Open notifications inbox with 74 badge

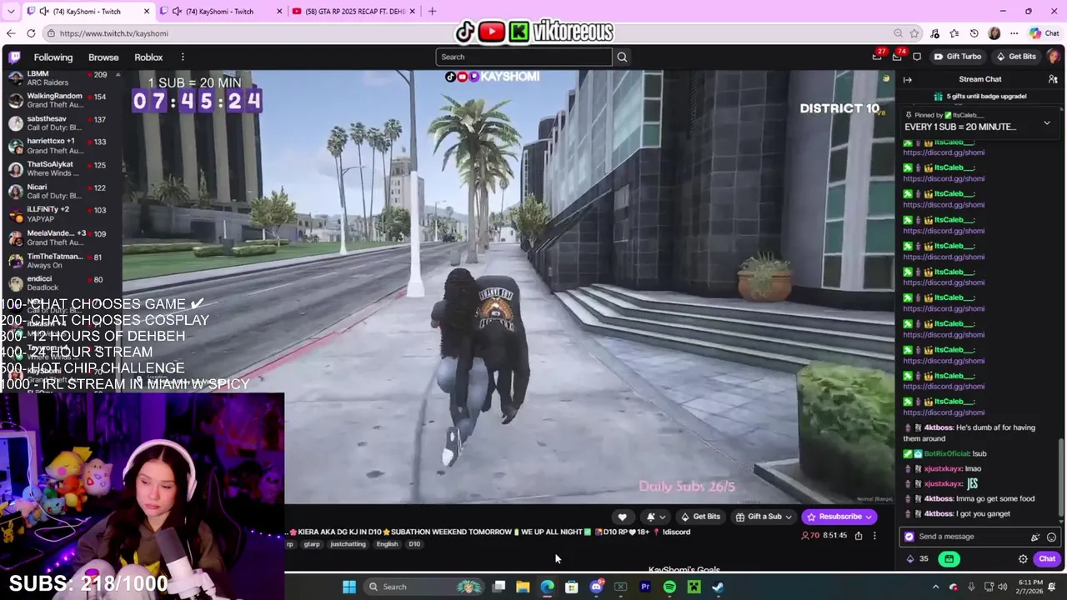click(x=897, y=57)
